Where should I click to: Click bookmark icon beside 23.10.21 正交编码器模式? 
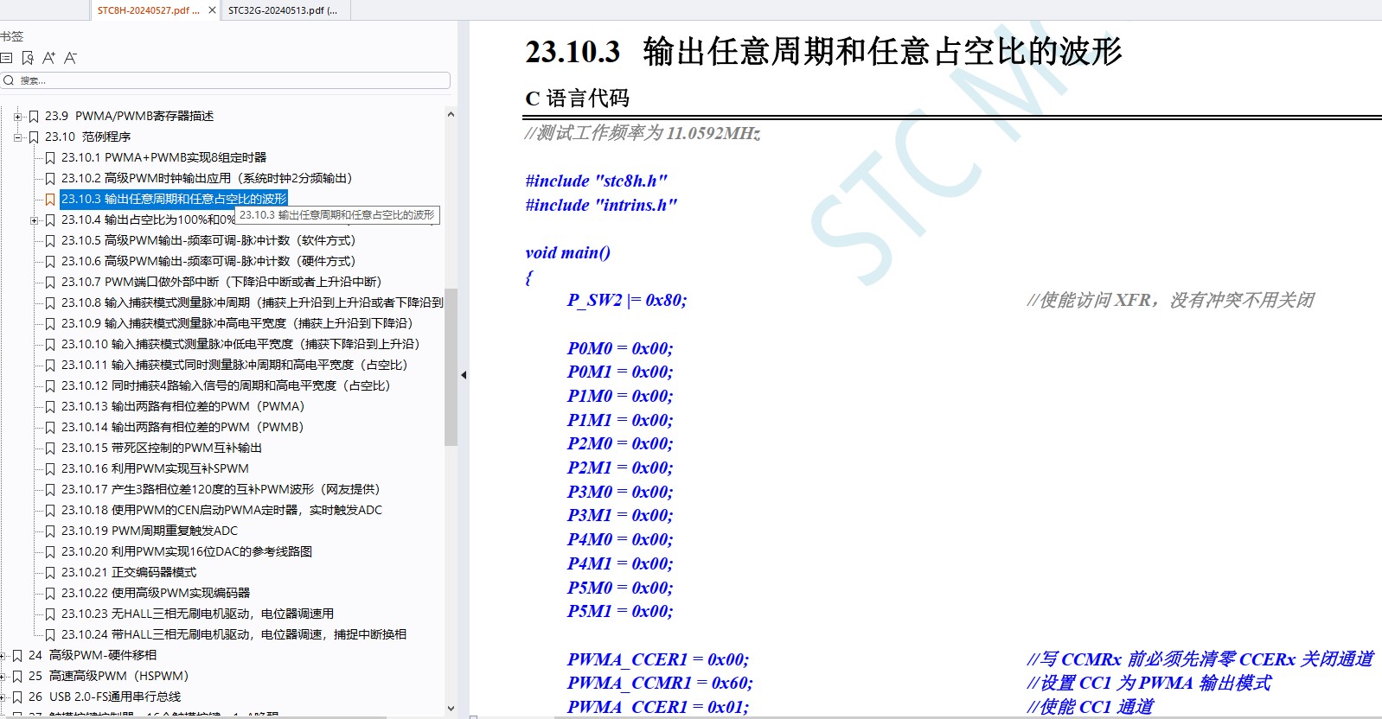(50, 572)
